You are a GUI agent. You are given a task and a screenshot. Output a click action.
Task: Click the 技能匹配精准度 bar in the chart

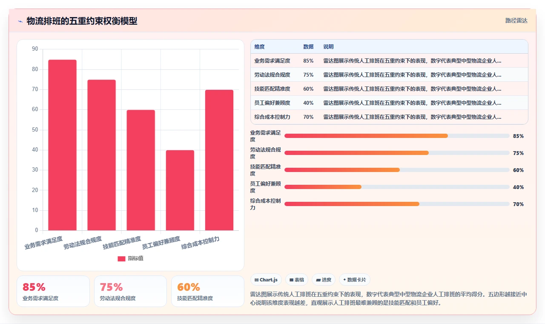click(141, 170)
